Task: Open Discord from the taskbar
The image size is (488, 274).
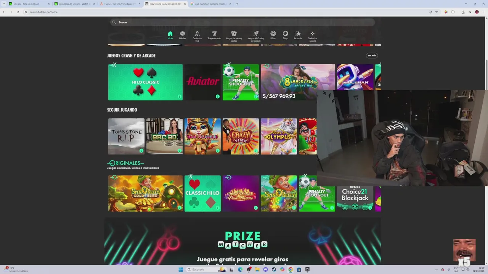Action: point(265,269)
